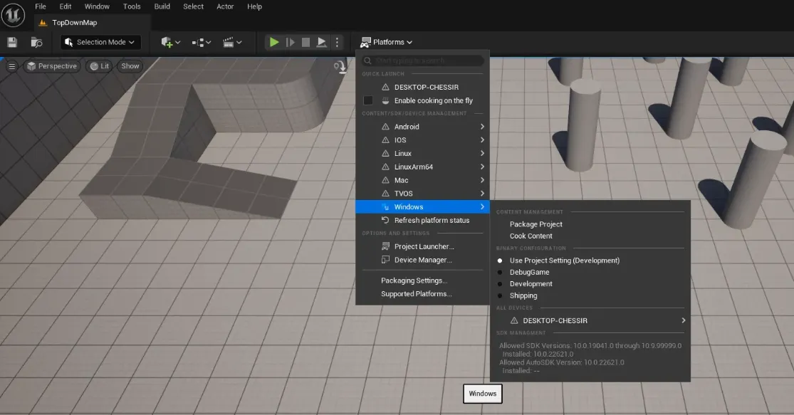Select the highlighted Windows platform entry
The image size is (794, 415).
[423, 207]
